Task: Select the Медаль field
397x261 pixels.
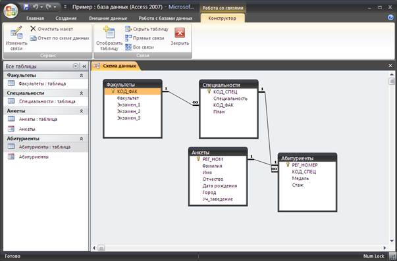Action: 307,178
